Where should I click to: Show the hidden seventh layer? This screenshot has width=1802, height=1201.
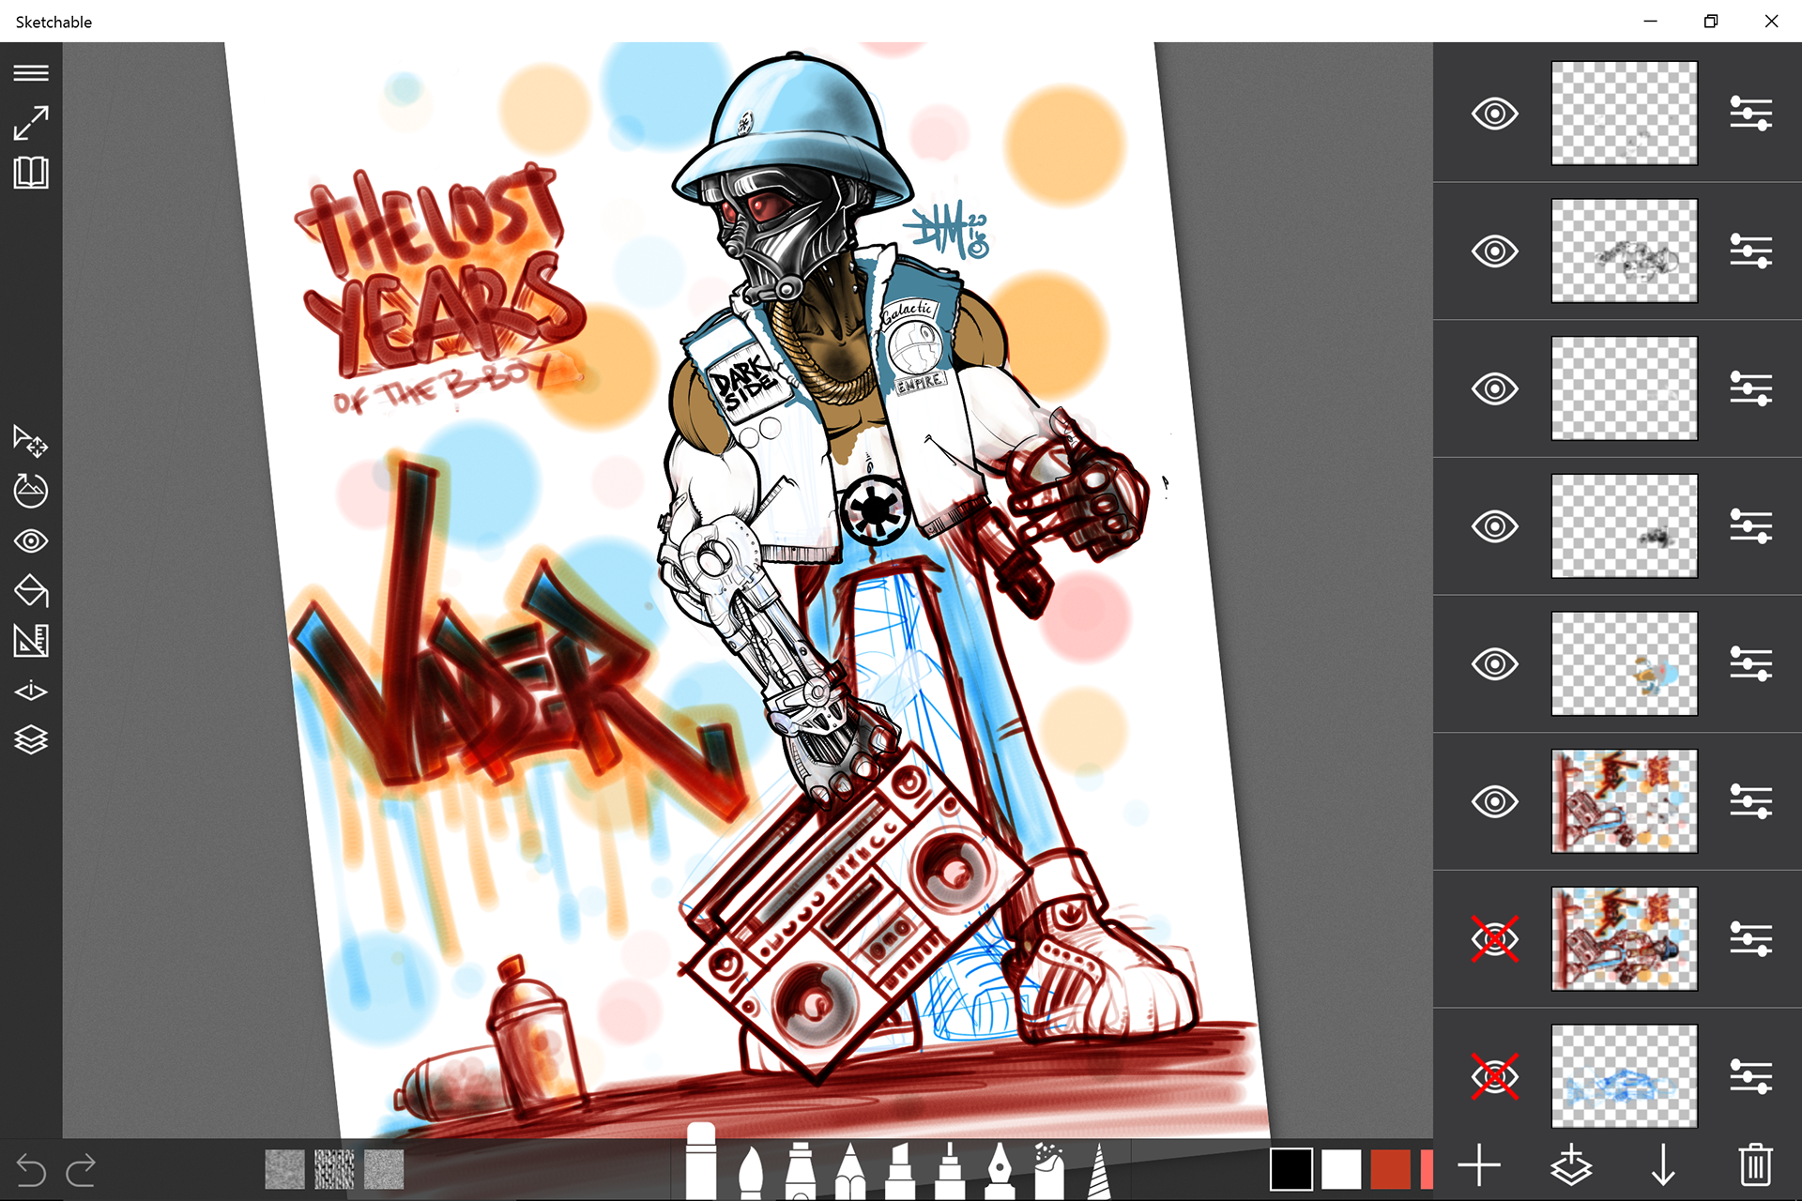pos(1495,939)
